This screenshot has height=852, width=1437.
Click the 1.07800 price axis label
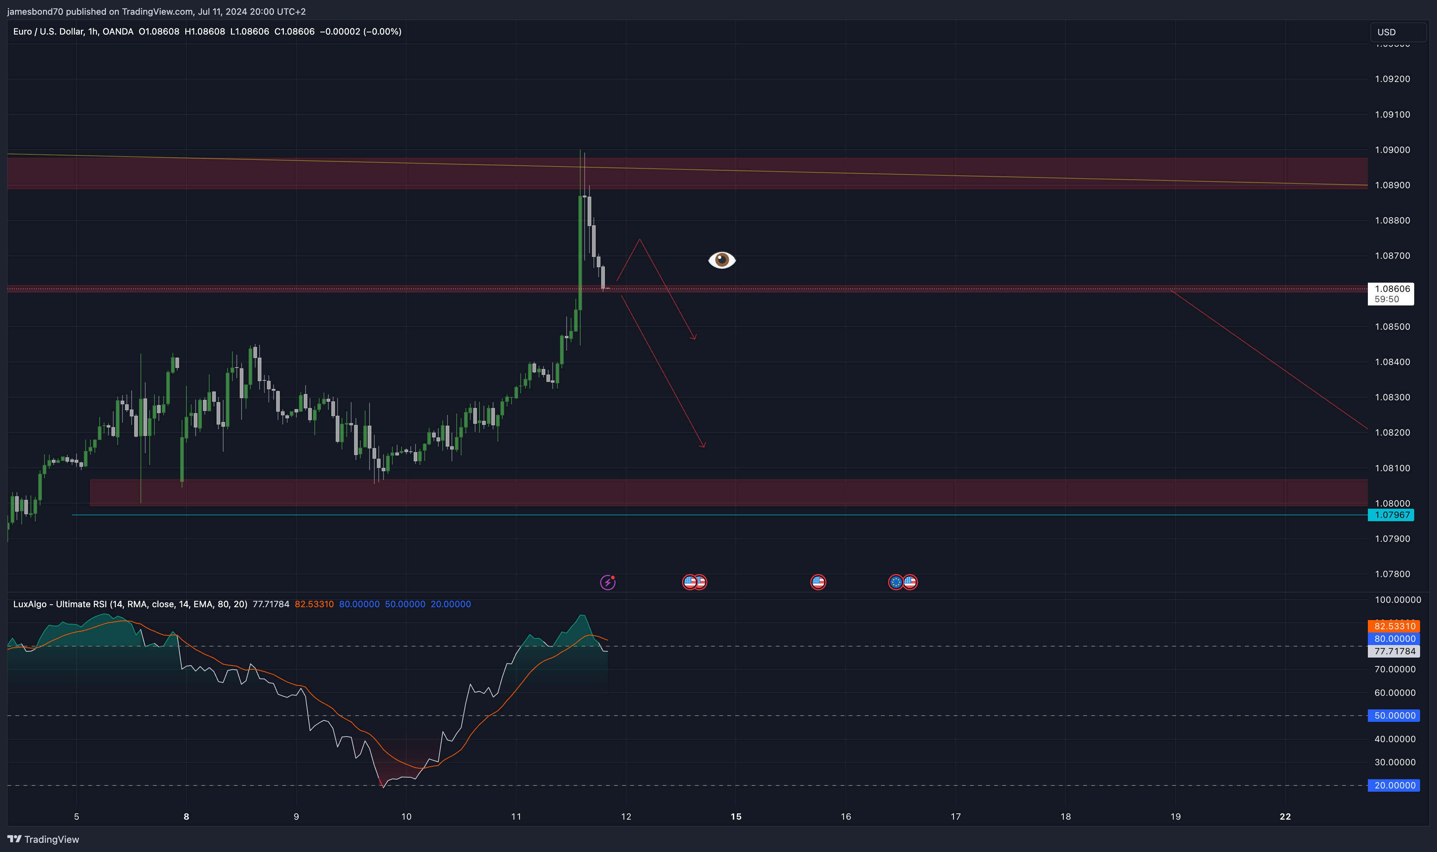[1392, 574]
